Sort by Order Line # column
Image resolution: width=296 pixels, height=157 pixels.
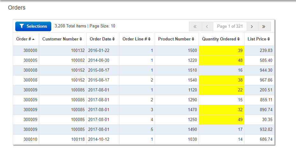tap(137, 39)
